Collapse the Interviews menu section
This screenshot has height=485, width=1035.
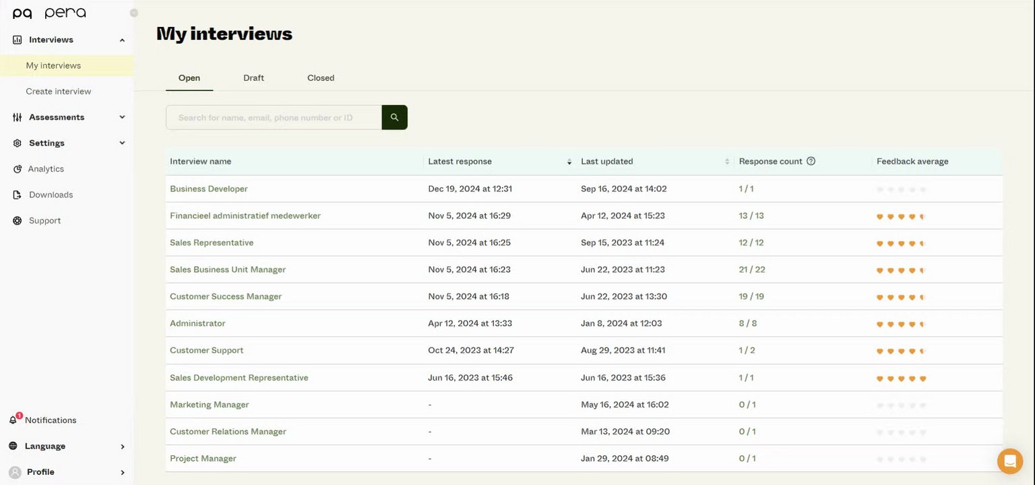pos(122,40)
